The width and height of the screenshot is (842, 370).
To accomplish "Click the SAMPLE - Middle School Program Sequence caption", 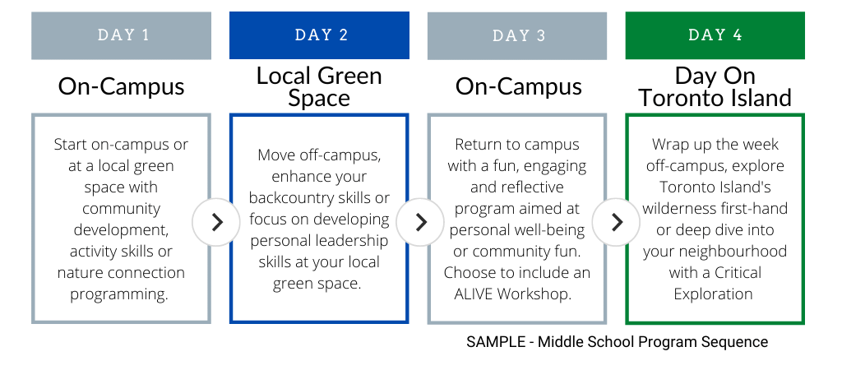I will [x=618, y=341].
